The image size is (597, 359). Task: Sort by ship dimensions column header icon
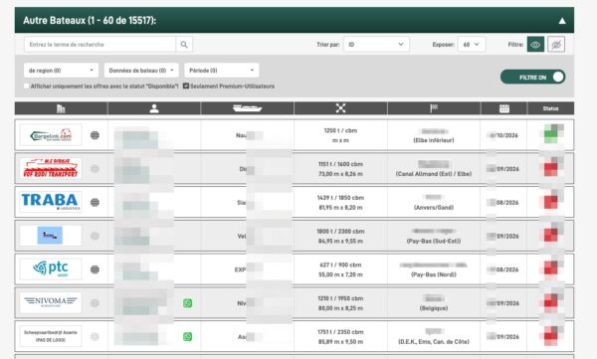click(x=340, y=108)
